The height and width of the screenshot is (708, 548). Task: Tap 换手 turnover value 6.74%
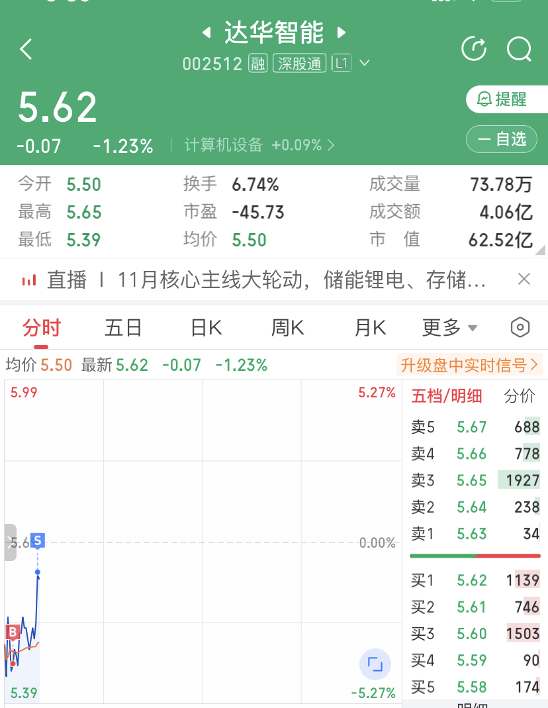[255, 185]
